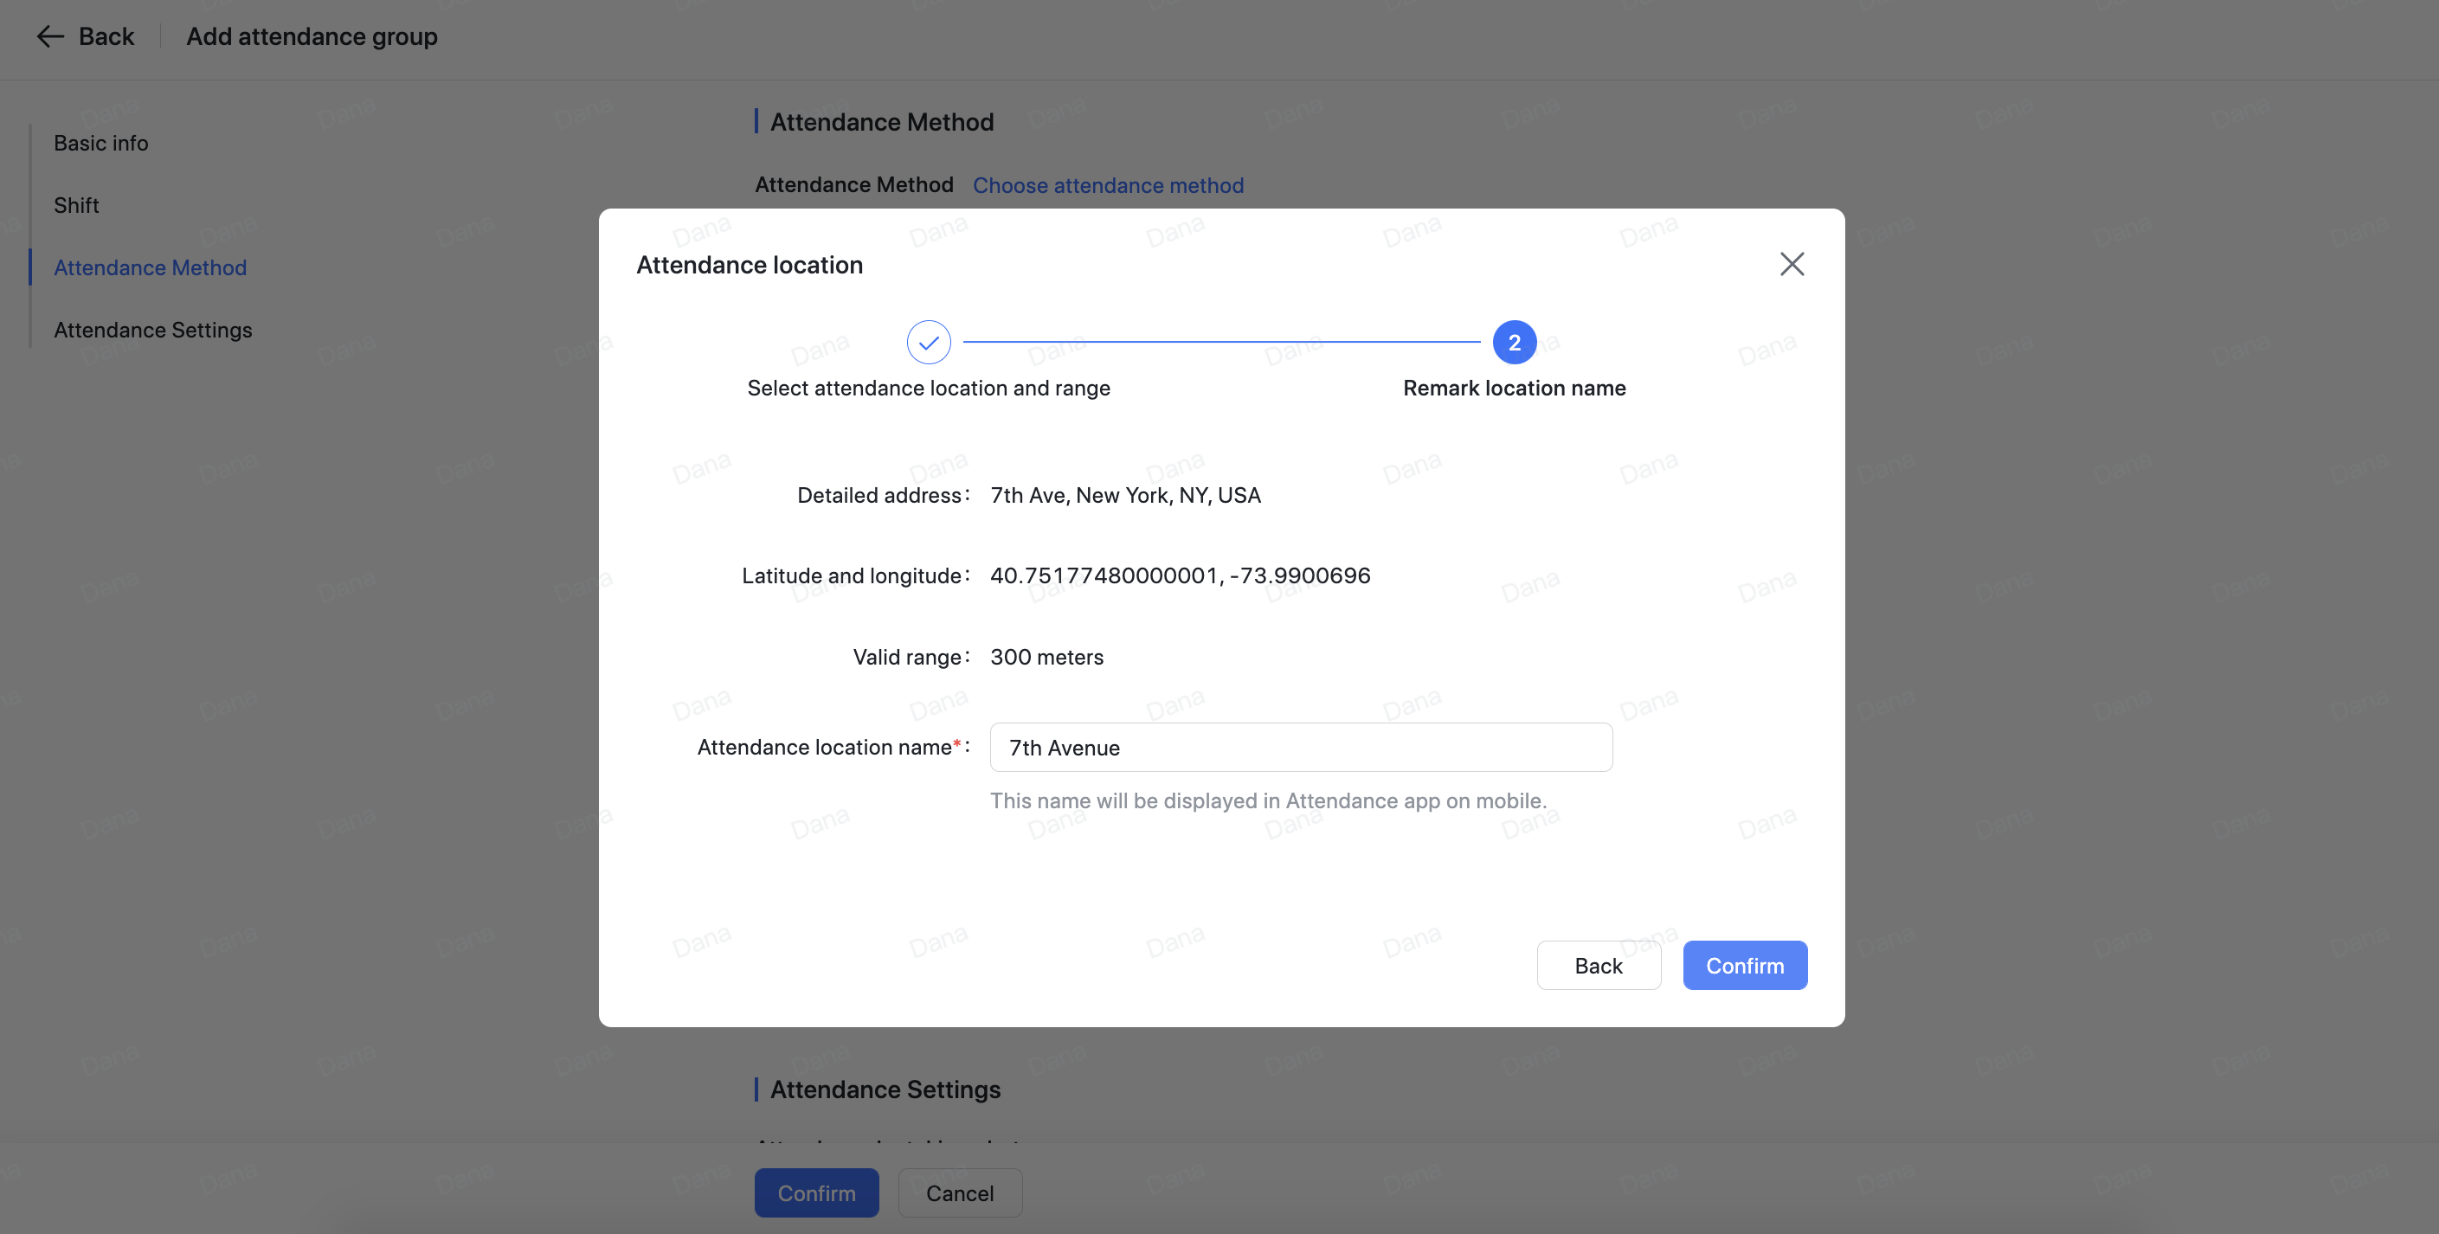Viewport: 2439px width, 1234px height.
Task: Select Attendance Method in the sidebar
Action: (x=150, y=267)
